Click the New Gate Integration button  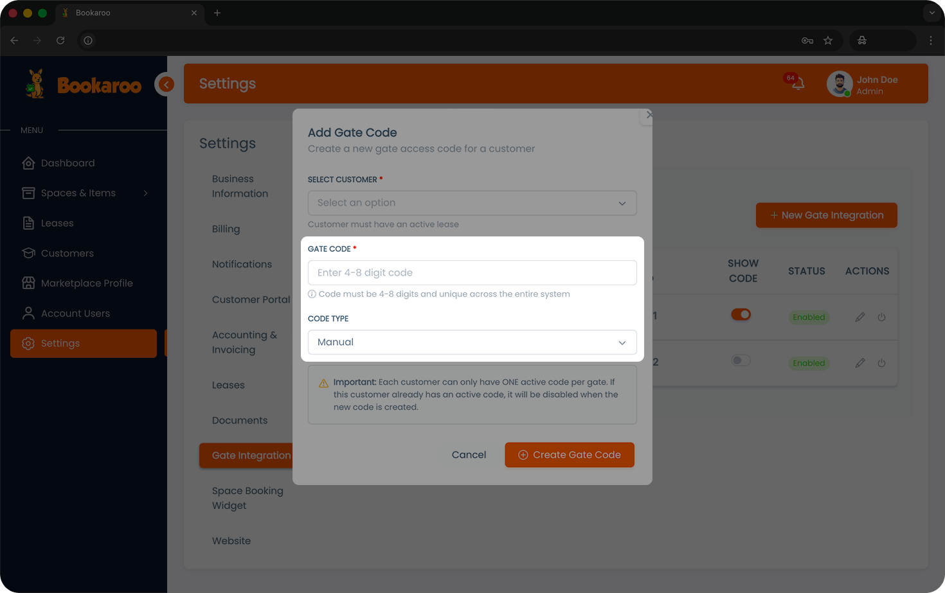coord(826,215)
